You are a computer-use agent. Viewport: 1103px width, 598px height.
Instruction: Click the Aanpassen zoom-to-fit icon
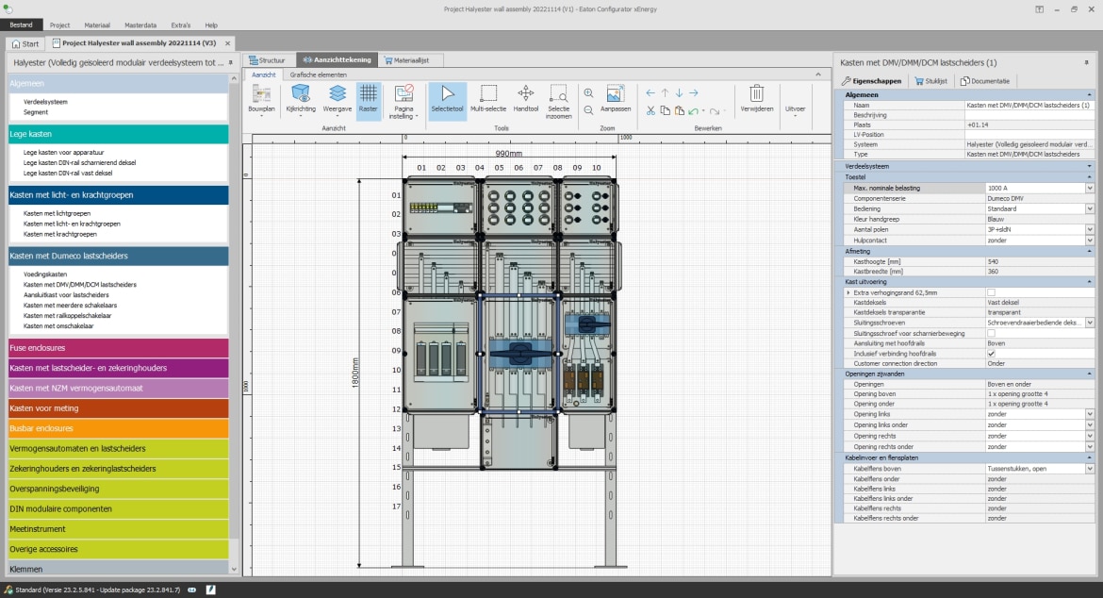(x=615, y=97)
